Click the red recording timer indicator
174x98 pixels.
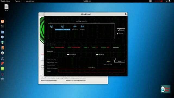[x=159, y=1]
